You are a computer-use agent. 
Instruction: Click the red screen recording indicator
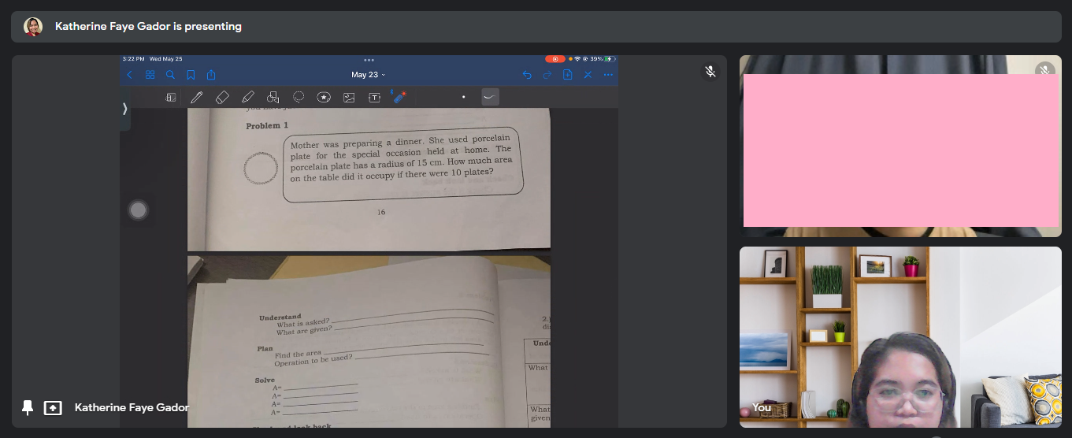click(x=555, y=59)
